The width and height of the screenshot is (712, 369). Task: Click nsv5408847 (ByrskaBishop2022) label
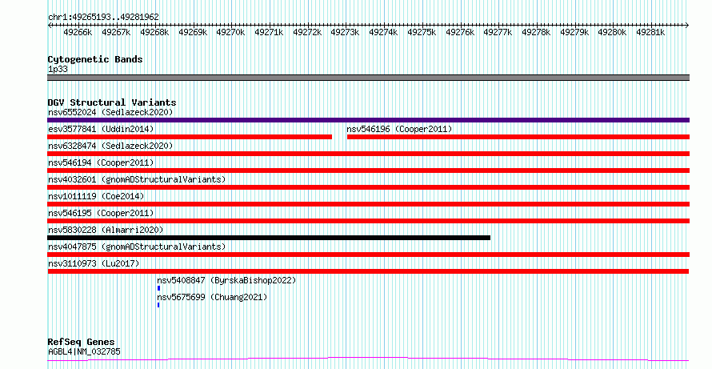tap(226, 280)
